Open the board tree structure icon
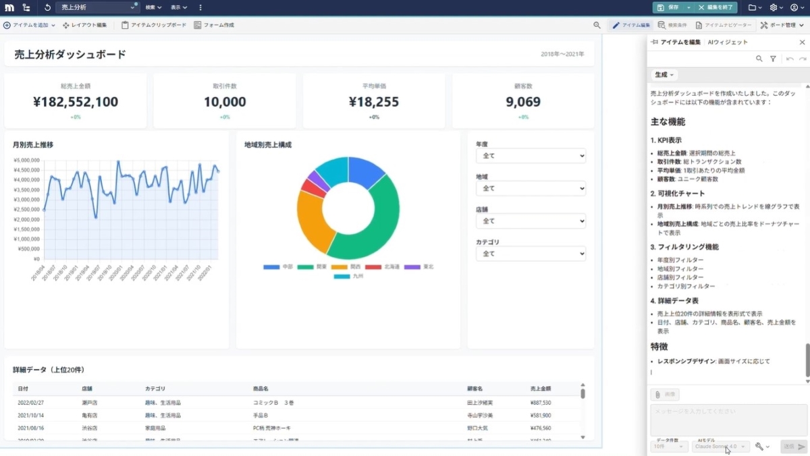 tap(26, 7)
